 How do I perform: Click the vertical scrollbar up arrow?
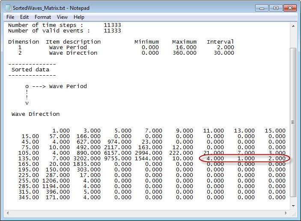(293, 26)
